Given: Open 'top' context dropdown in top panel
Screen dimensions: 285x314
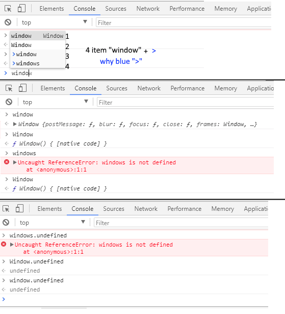Looking at the screenshot, I should [x=55, y=22].
